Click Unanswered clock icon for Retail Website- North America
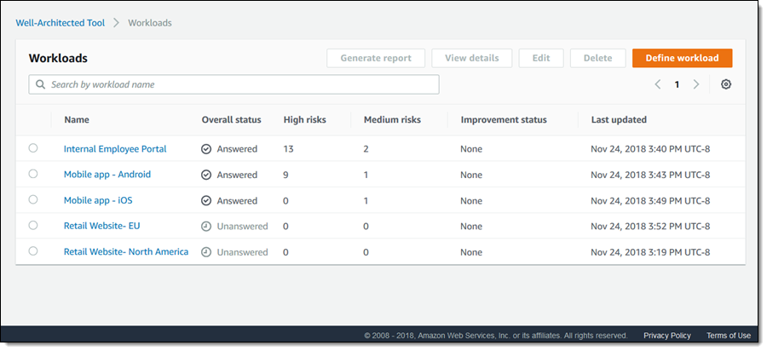The width and height of the screenshot is (767, 351). (206, 252)
